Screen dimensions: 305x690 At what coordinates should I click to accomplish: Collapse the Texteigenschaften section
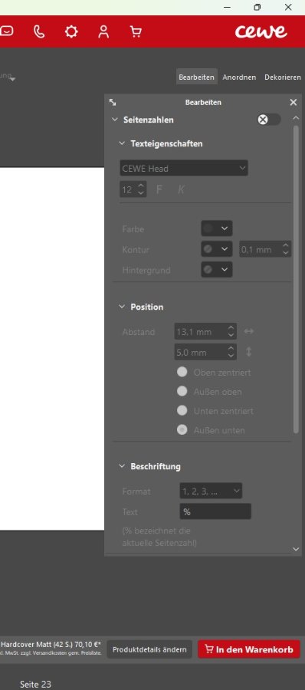(122, 143)
